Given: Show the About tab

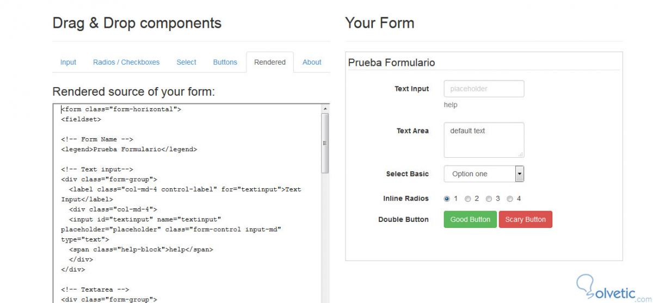Looking at the screenshot, I should coord(312,63).
